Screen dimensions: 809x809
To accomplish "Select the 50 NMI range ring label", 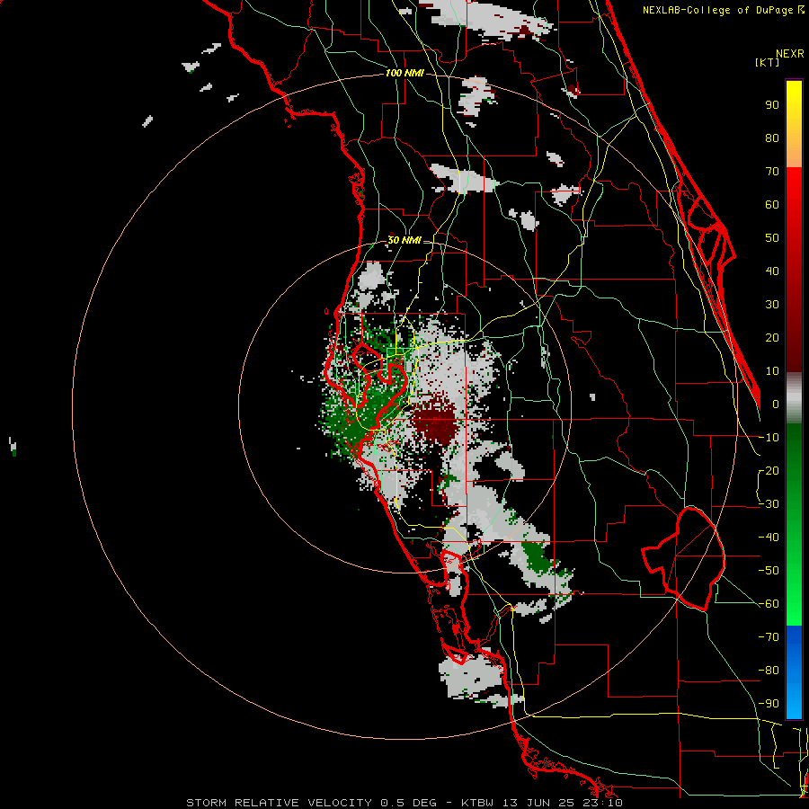I will pos(404,240).
